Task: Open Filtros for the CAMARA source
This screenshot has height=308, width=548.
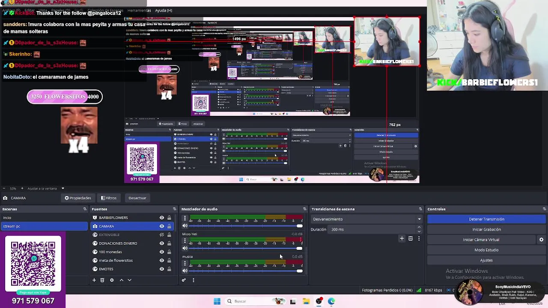Action: pos(109,198)
